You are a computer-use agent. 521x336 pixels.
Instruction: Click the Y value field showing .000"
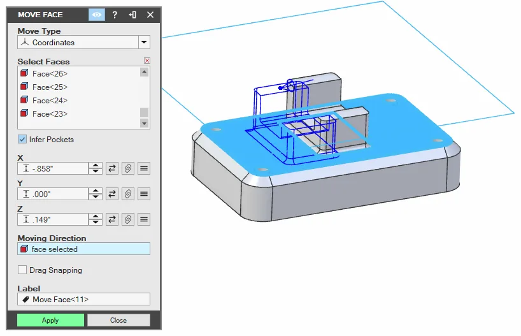[53, 194]
